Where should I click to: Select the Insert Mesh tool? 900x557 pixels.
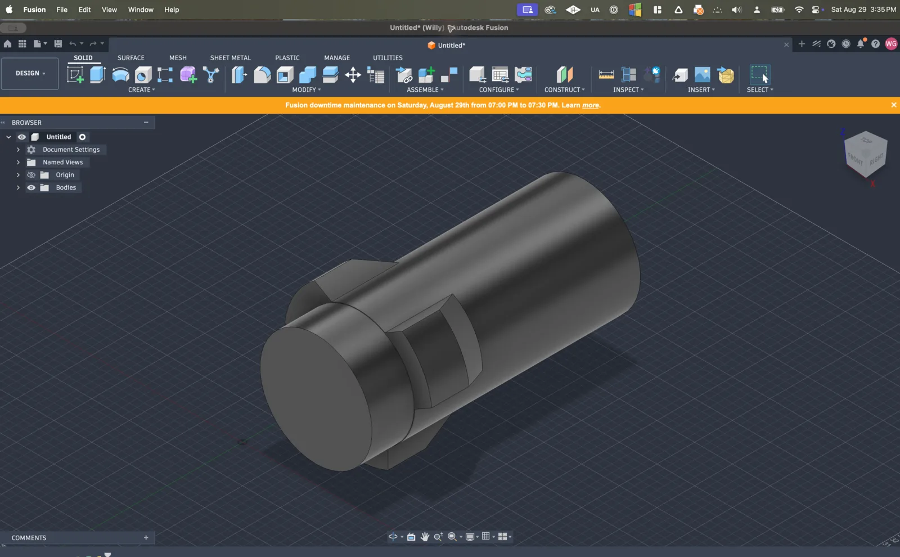pyautogui.click(x=726, y=75)
